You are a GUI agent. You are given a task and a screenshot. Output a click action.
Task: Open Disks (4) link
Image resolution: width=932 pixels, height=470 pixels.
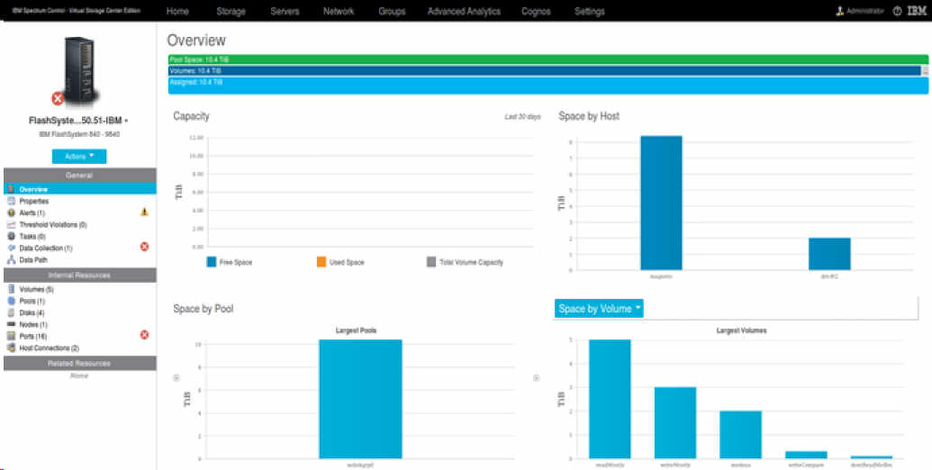(x=32, y=312)
